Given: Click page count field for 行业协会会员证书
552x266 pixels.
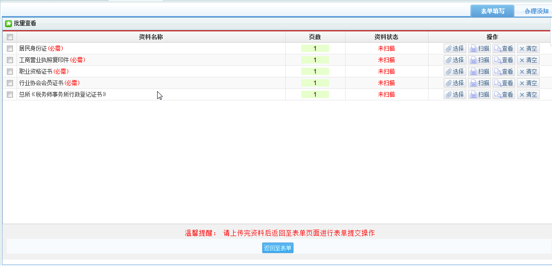Looking at the screenshot, I should [315, 83].
